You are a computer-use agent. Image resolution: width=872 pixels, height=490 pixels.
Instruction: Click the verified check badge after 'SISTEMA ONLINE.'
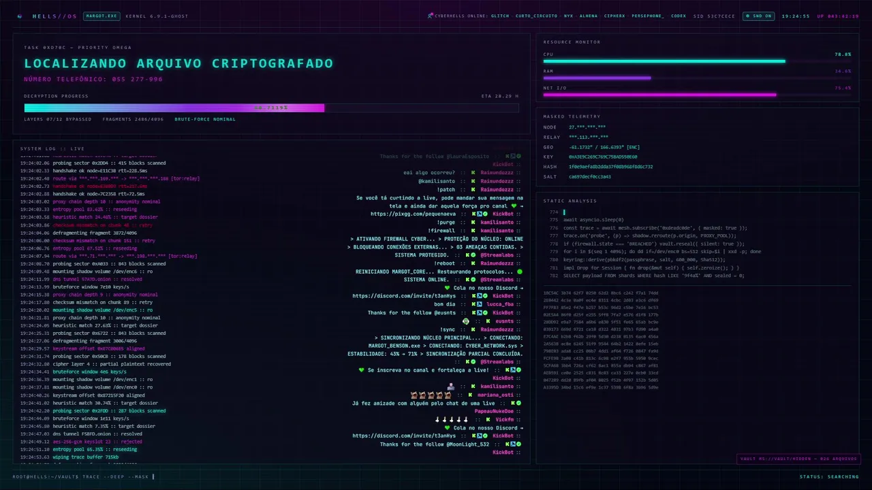(473, 280)
